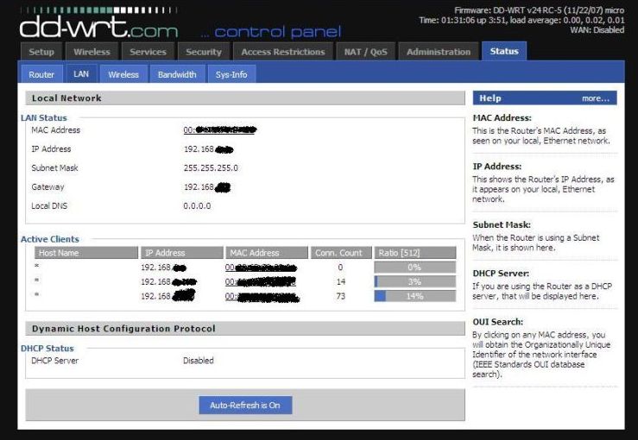Click the 0% ratio bar
Viewport: 638px width, 440px height.
(414, 267)
